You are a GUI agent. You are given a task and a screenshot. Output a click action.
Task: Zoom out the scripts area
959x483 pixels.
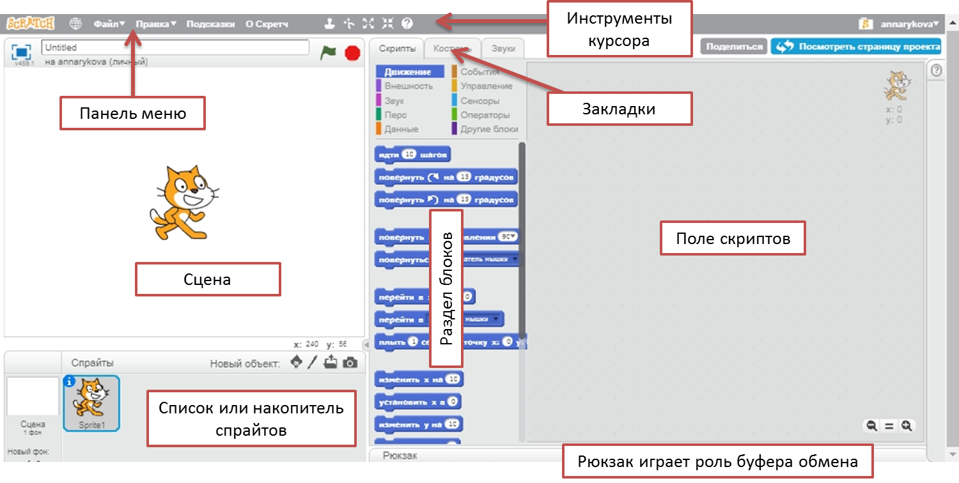pos(871,425)
